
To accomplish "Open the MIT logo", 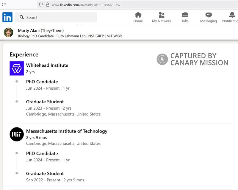I will (x=17, y=134).
